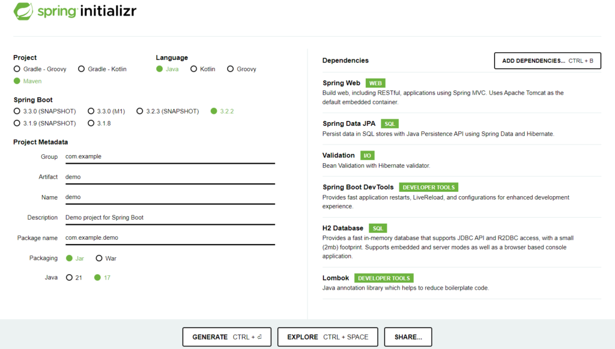Click the Package name field
615x349 pixels.
pos(169,237)
